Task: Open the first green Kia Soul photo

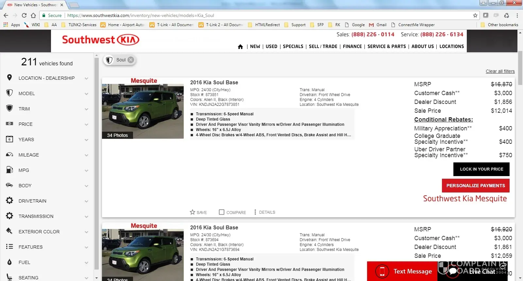Action: (x=143, y=111)
